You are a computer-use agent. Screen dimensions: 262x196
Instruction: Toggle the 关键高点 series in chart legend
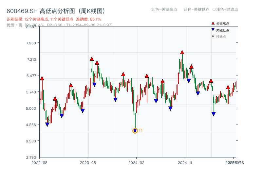click(220, 24)
